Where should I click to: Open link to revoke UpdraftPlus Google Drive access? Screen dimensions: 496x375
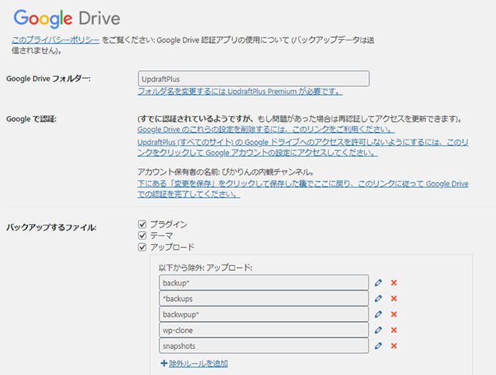pos(303,147)
